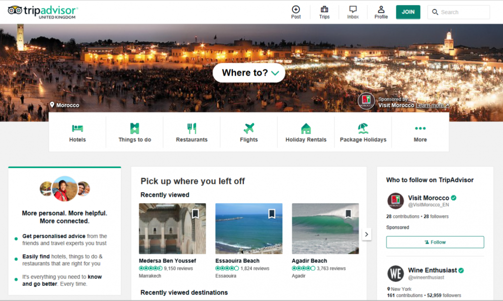503x301 pixels.
Task: Open the Hotels tab label
Action: [77, 140]
